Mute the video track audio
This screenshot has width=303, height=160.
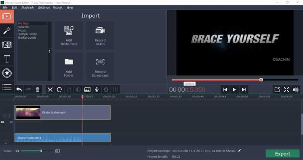click(11, 122)
